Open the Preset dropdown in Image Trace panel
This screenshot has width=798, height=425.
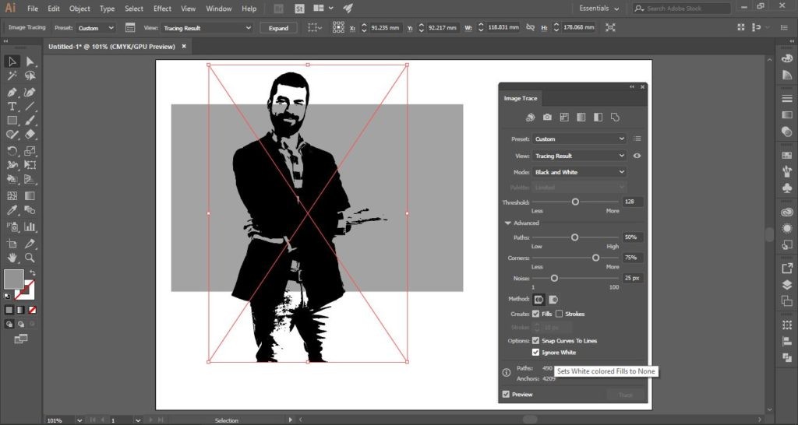[x=579, y=139]
